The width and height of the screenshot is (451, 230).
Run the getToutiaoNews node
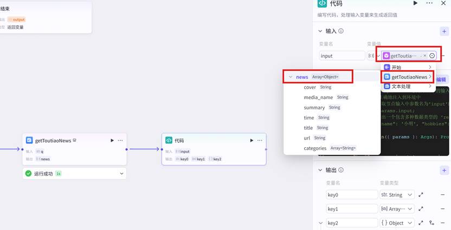112,140
